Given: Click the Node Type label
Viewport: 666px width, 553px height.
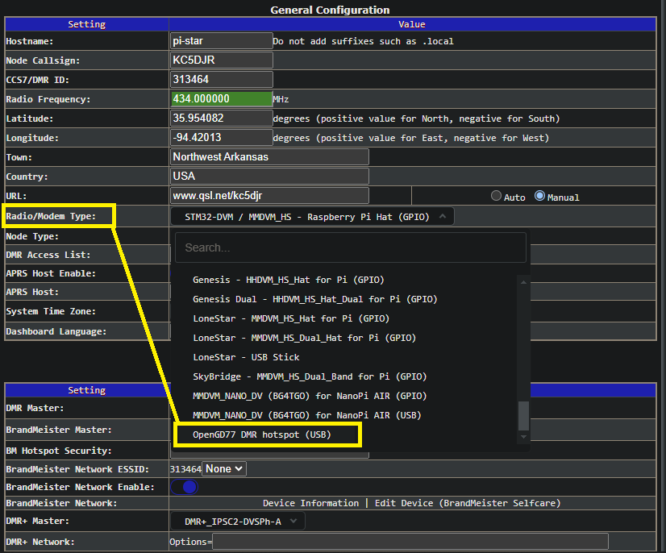Looking at the screenshot, I should (x=32, y=236).
